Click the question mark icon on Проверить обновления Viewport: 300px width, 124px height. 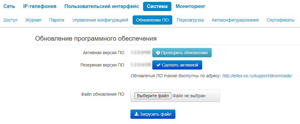[158, 53]
